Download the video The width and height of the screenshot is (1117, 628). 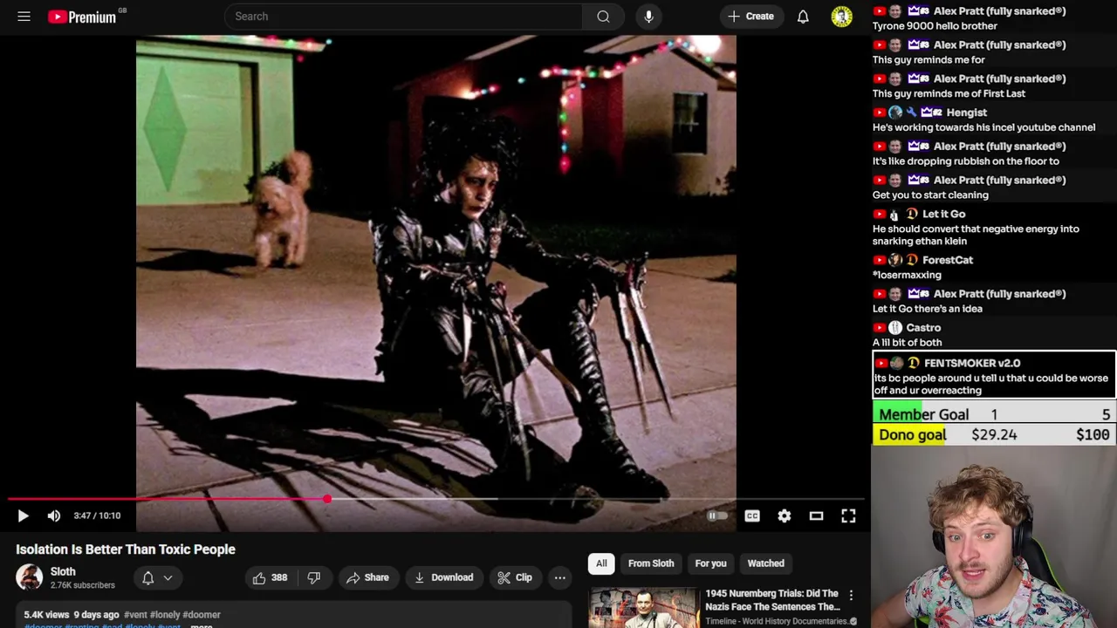pyautogui.click(x=443, y=577)
